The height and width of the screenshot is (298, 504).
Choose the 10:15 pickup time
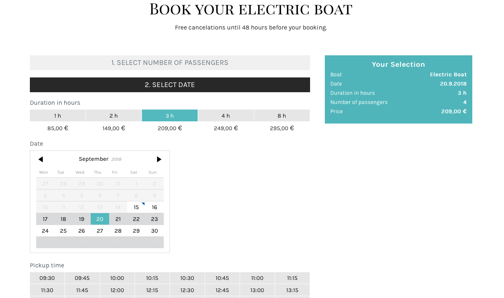[152, 278]
